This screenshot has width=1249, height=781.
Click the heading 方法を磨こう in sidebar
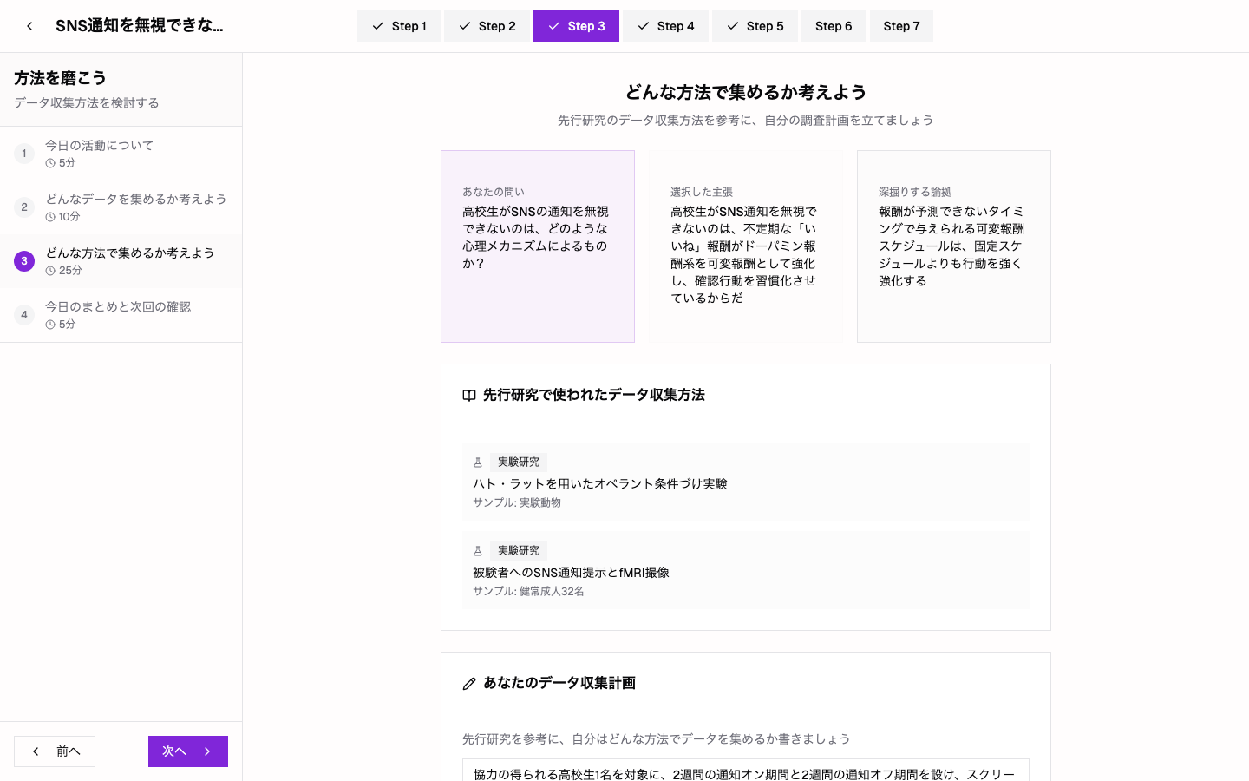(x=60, y=78)
